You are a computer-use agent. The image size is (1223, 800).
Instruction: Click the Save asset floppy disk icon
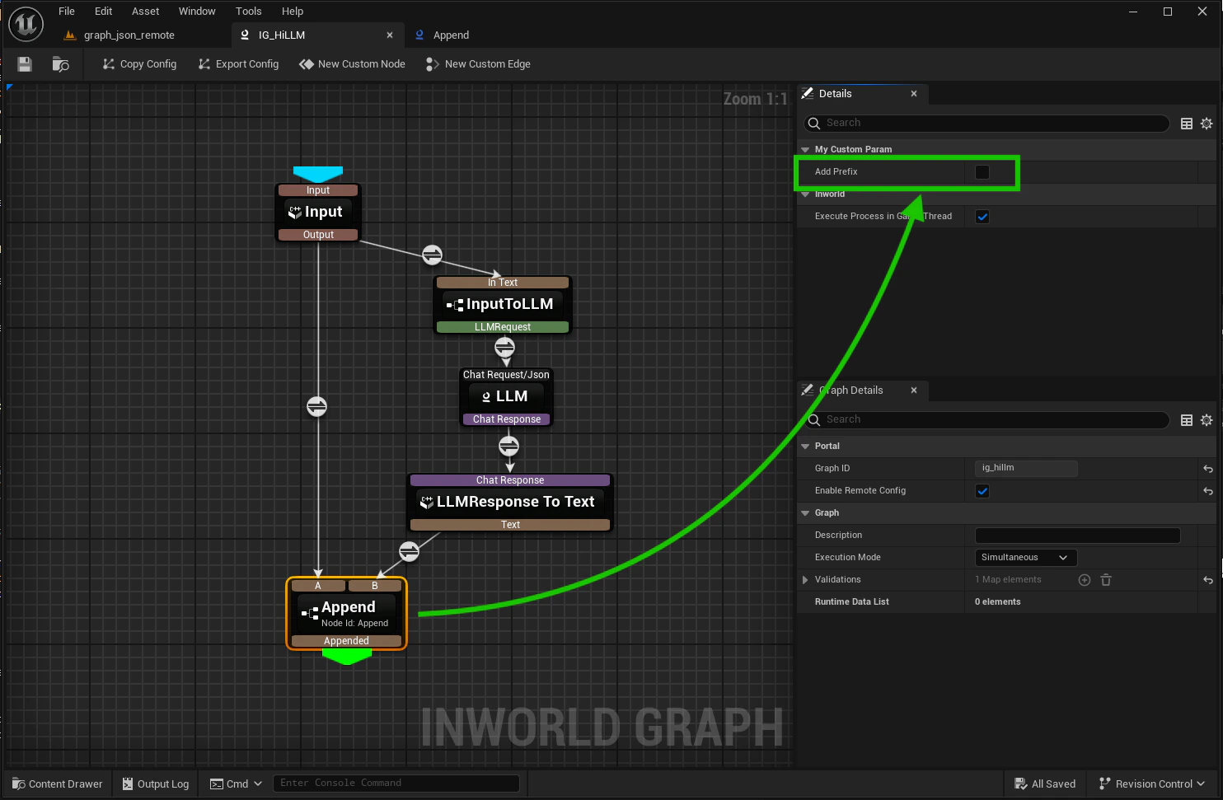click(x=24, y=64)
